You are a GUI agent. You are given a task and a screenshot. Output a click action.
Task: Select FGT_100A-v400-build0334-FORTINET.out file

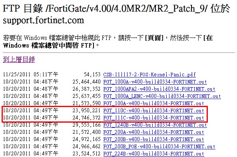tap(153, 103)
